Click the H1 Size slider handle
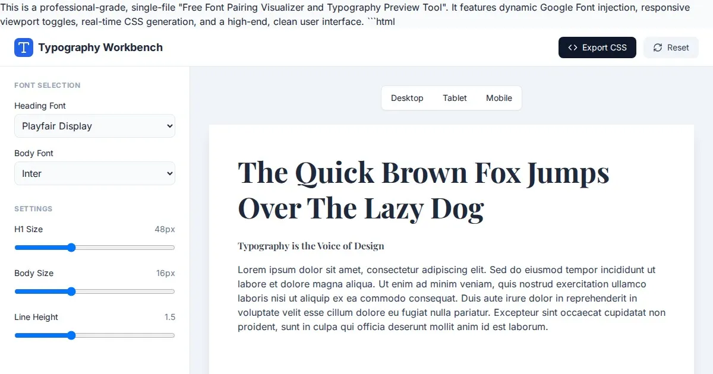Image resolution: width=713 pixels, height=374 pixels. [x=71, y=248]
